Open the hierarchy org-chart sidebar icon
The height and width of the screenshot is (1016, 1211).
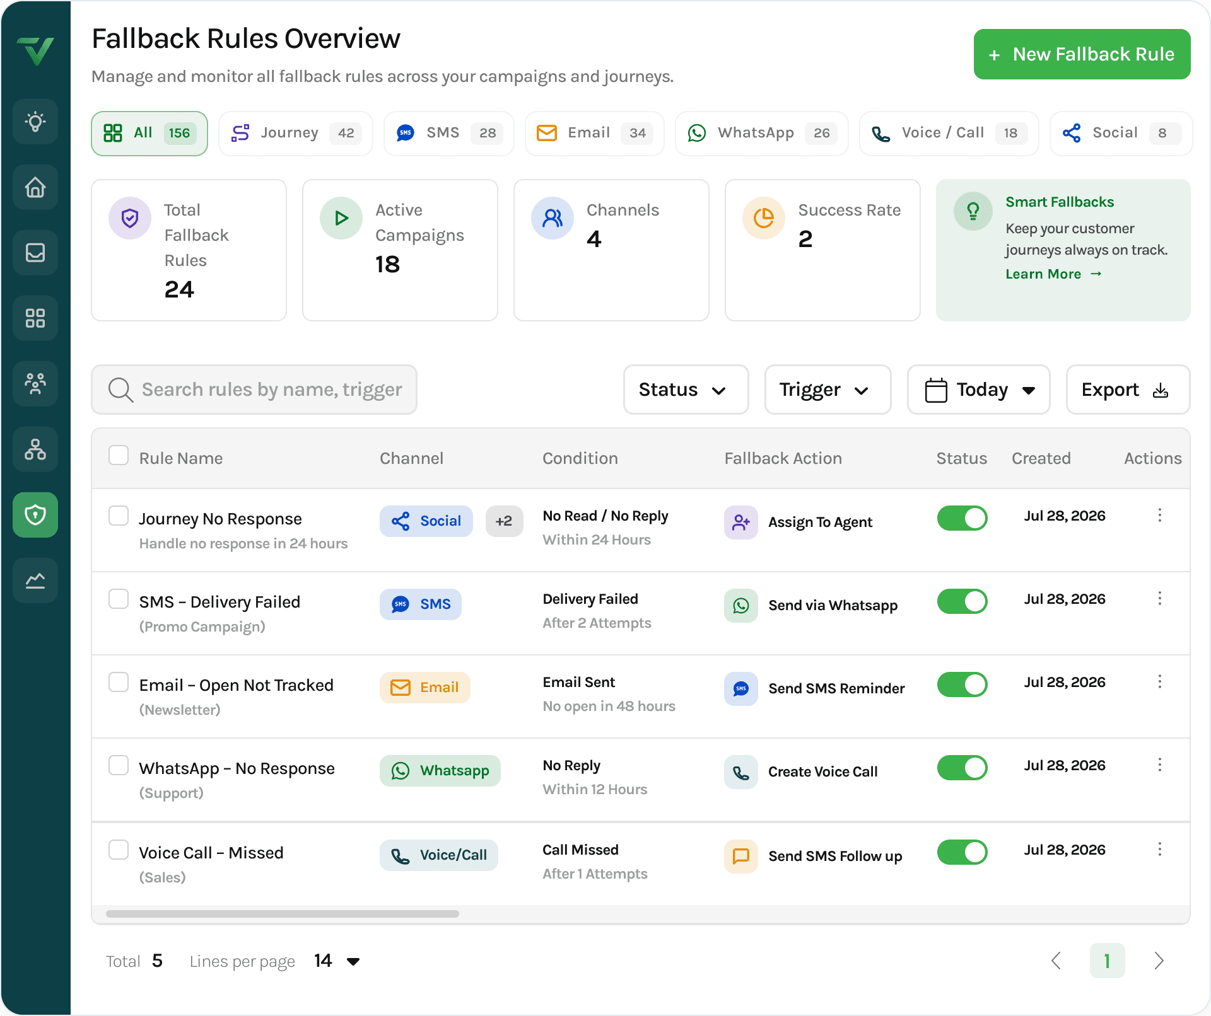[x=35, y=449]
